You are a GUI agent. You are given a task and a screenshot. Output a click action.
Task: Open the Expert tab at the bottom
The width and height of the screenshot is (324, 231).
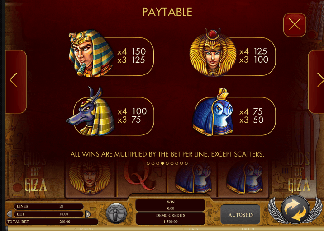(x=248, y=229)
